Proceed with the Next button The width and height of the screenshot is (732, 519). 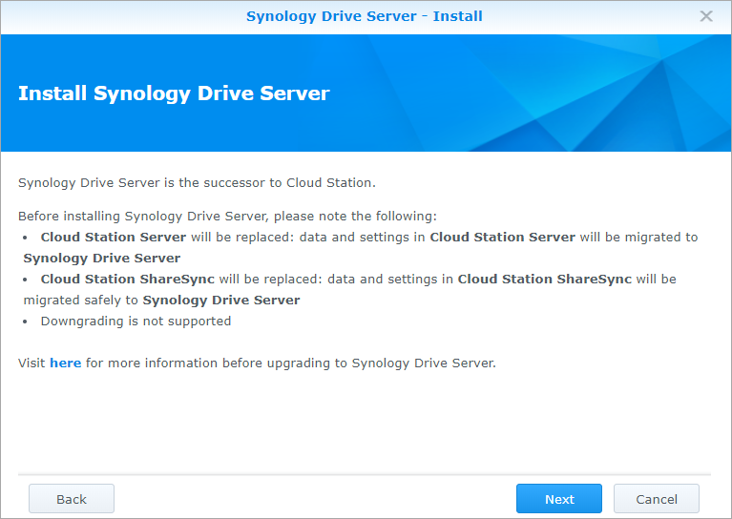[559, 499]
